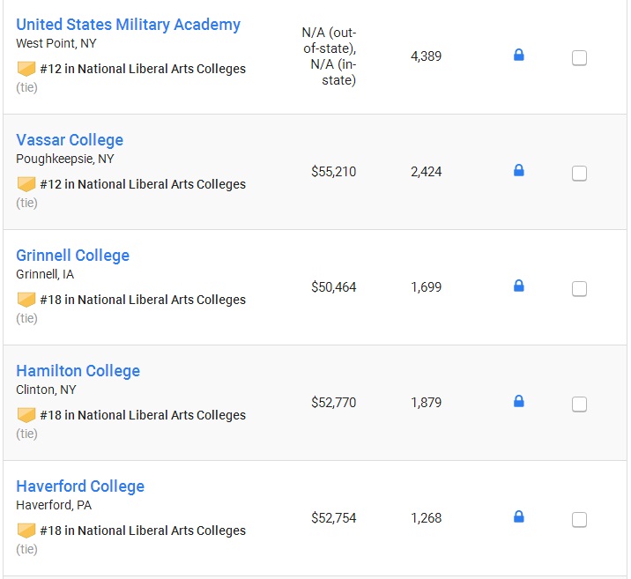
Task: Click the ranking badge icon under Grinnell, IA
Action: click(26, 300)
